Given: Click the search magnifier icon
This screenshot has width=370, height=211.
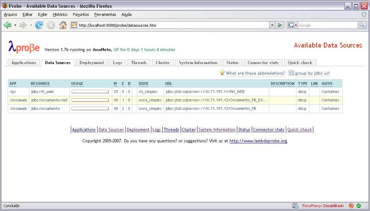Looking at the screenshot, I should click(362, 25).
